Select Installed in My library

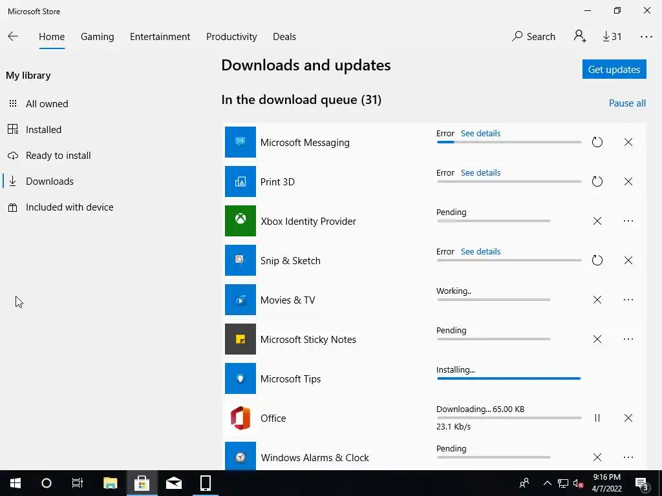[35, 129]
